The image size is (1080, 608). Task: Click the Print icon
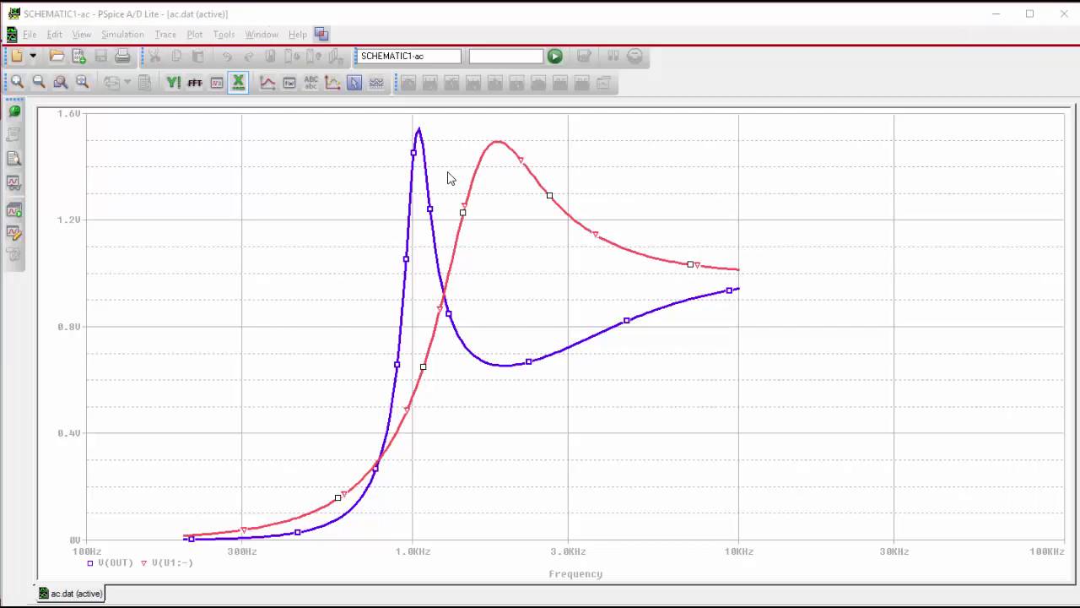point(122,56)
